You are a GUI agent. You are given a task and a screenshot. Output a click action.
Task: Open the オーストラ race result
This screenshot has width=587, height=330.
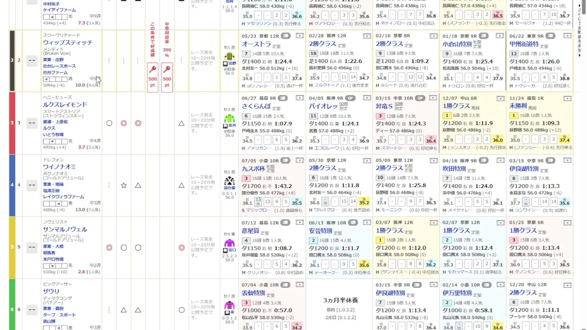coord(256,44)
